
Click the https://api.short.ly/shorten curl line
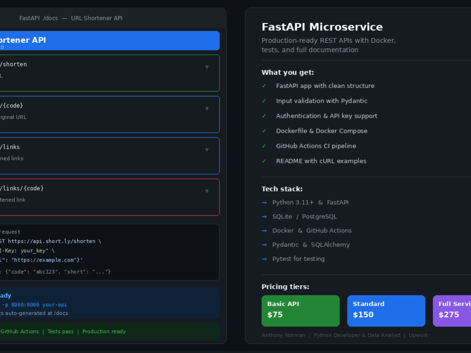pos(50,241)
